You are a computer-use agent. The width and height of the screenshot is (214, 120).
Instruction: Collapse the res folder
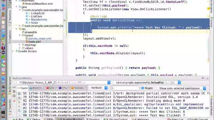[16, 29]
